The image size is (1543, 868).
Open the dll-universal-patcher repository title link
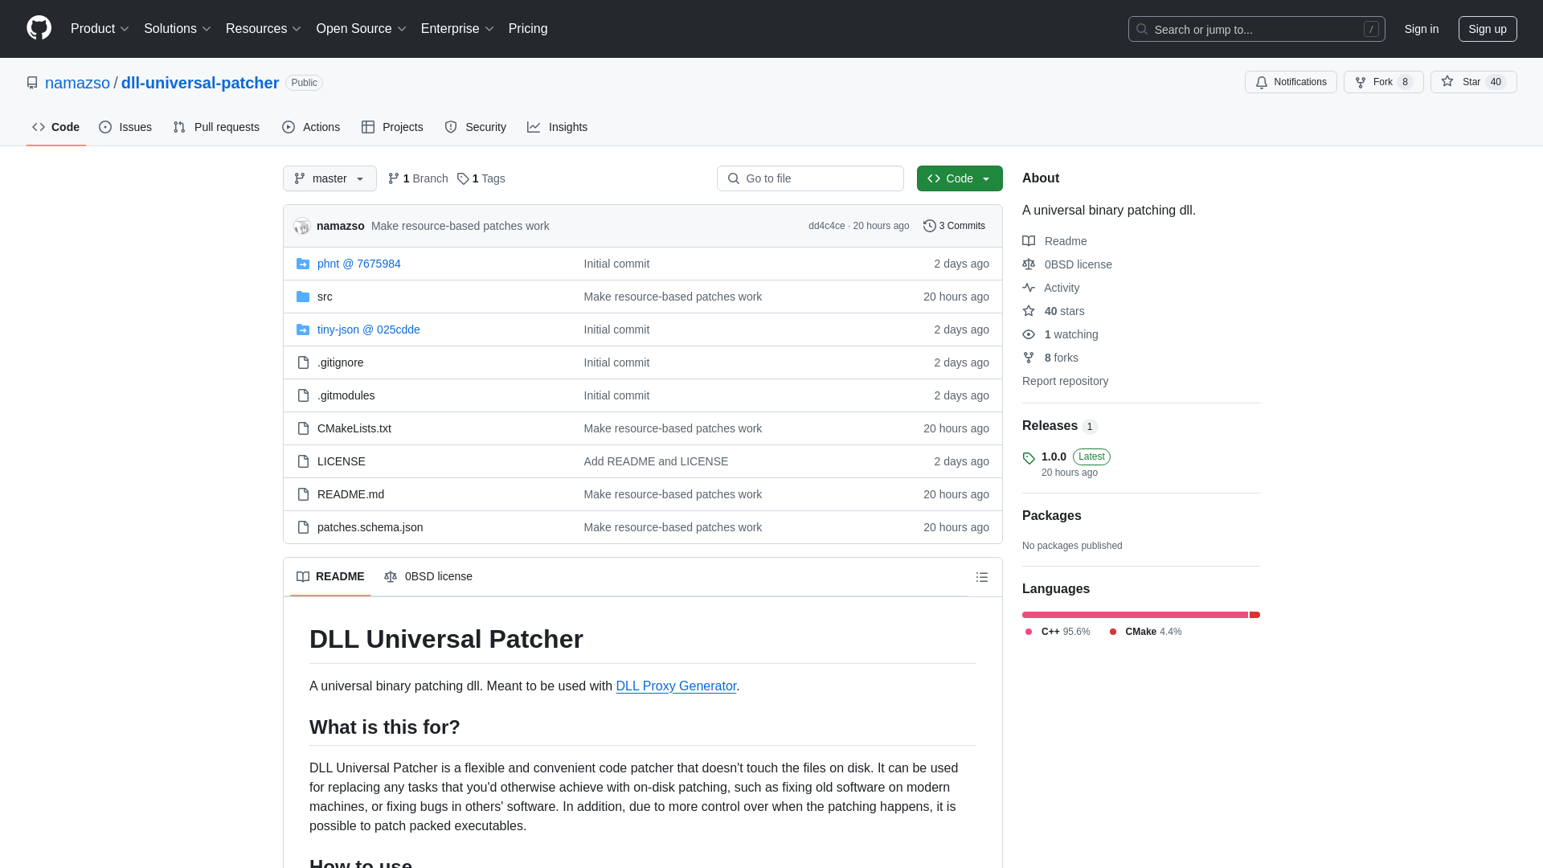pyautogui.click(x=200, y=83)
